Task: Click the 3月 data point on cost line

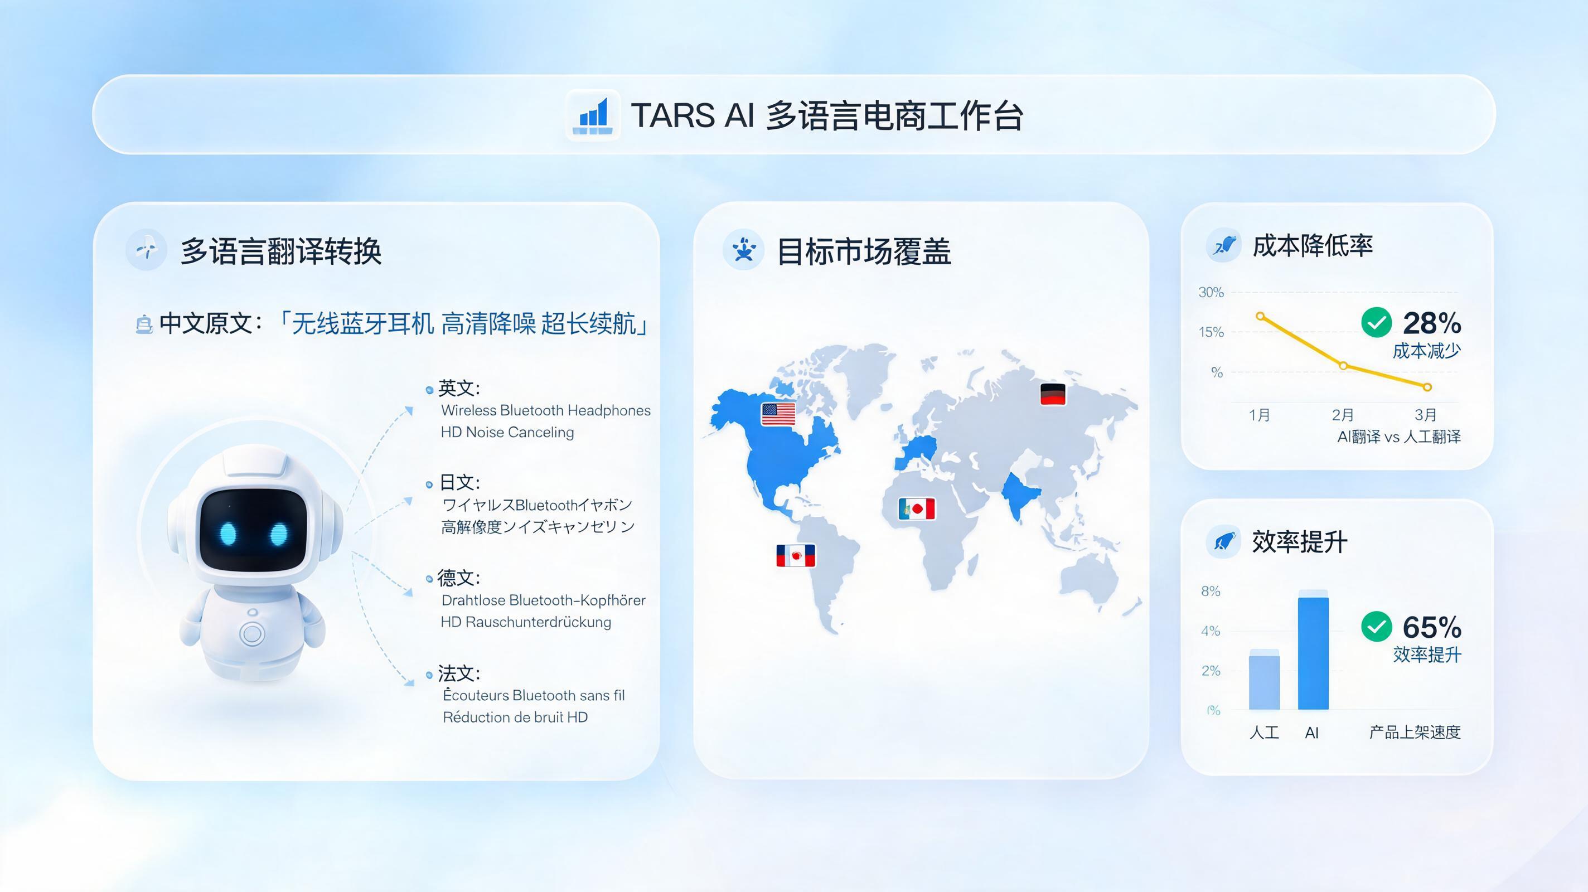Action: click(x=1427, y=387)
